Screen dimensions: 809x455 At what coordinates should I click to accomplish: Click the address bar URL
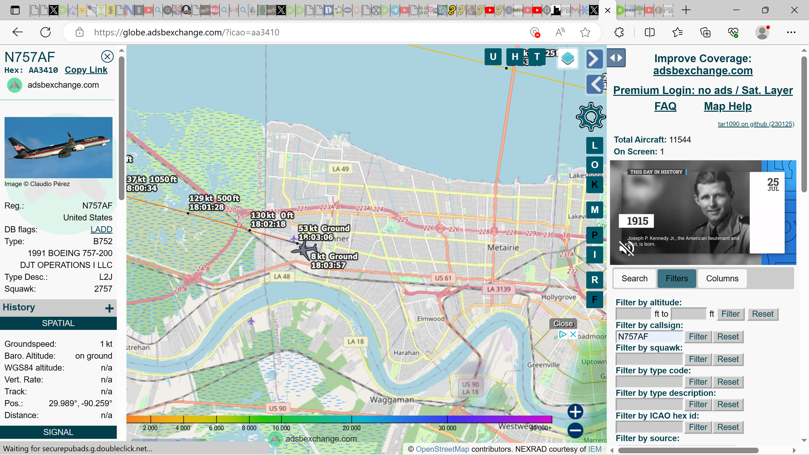pos(187,32)
